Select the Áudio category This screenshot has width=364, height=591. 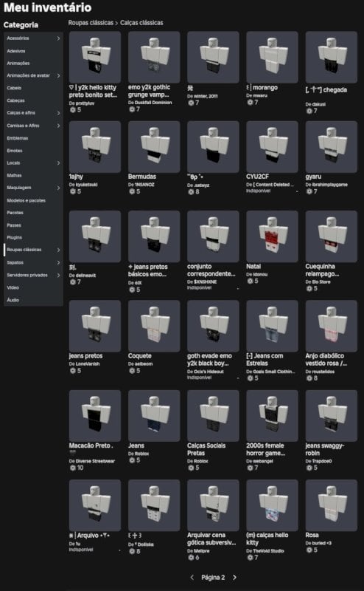pos(33,300)
